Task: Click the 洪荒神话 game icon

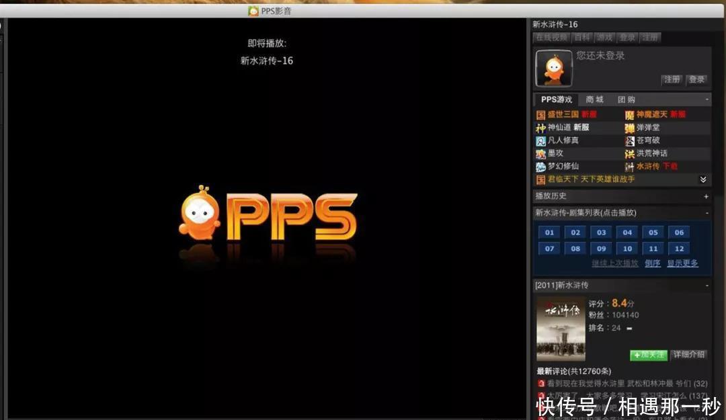Action: click(x=630, y=153)
